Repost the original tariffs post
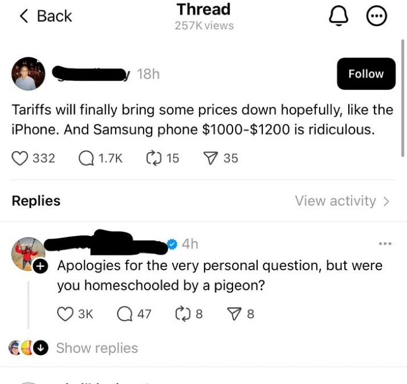This screenshot has width=407, height=384. (x=154, y=158)
